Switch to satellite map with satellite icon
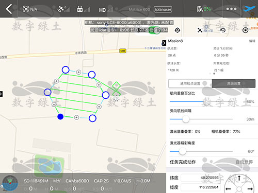 tap(200, 30)
